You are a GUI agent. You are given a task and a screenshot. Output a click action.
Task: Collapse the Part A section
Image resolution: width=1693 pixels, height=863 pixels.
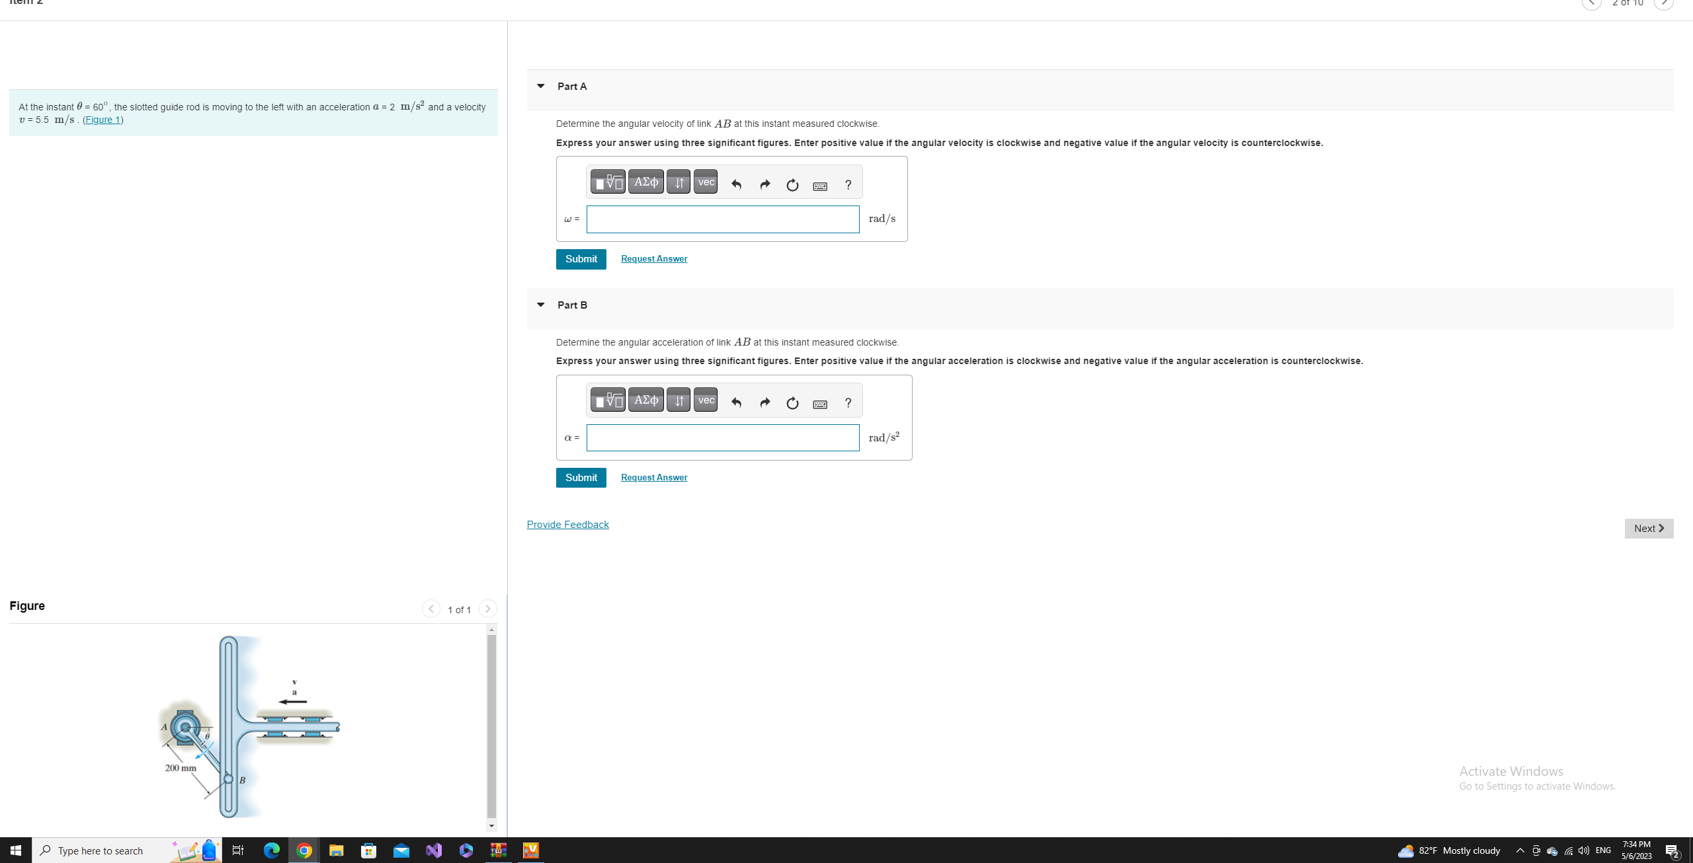coord(541,87)
